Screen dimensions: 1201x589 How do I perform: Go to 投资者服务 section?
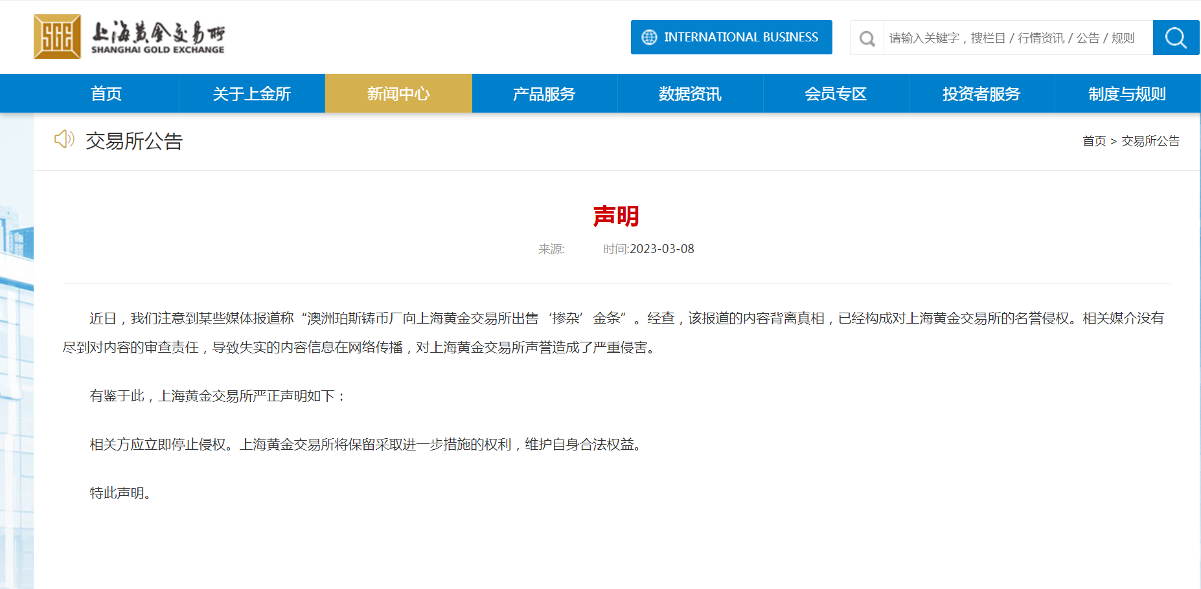click(981, 94)
